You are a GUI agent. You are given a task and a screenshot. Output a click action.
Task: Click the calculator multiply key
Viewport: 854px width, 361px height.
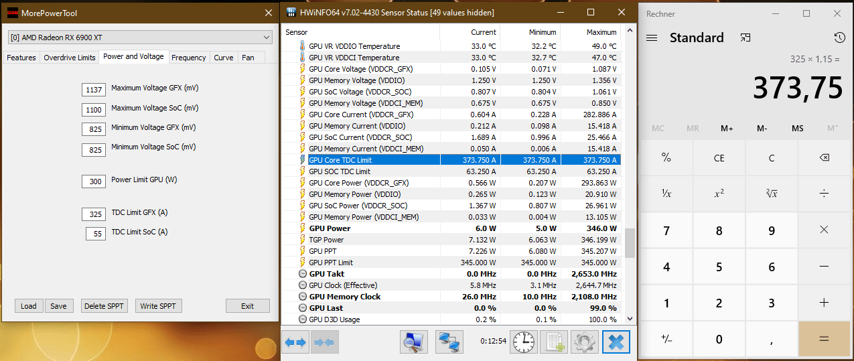click(824, 230)
